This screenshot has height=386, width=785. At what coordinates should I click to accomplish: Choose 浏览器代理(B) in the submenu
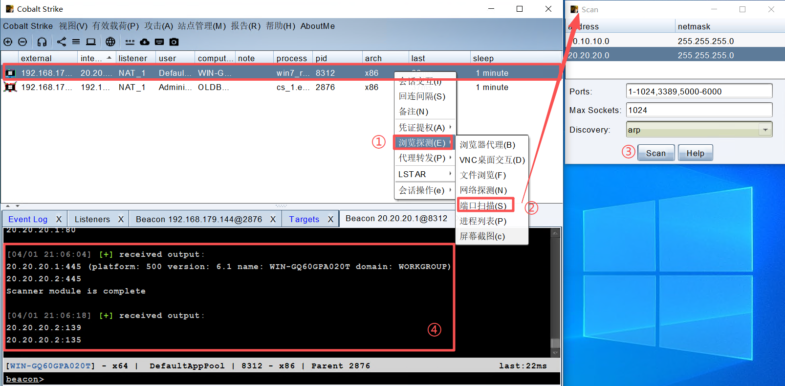[x=492, y=145]
